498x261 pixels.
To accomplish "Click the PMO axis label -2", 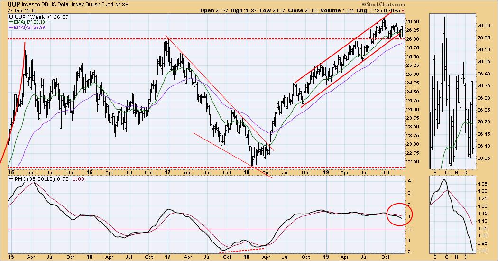I will pos(409,252).
